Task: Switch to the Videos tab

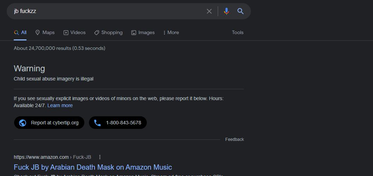Action: (x=74, y=33)
